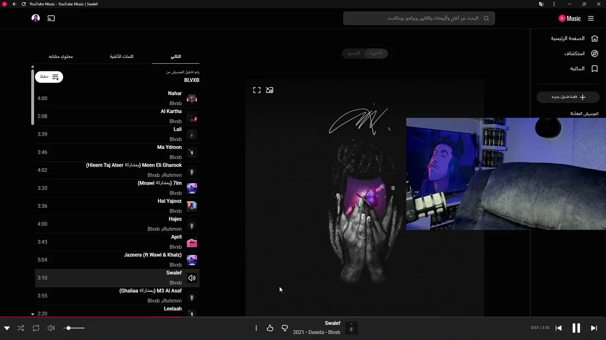Open the محتوى مشابه (Related) tab
Viewport: 606px width, 340px height.
(61, 57)
